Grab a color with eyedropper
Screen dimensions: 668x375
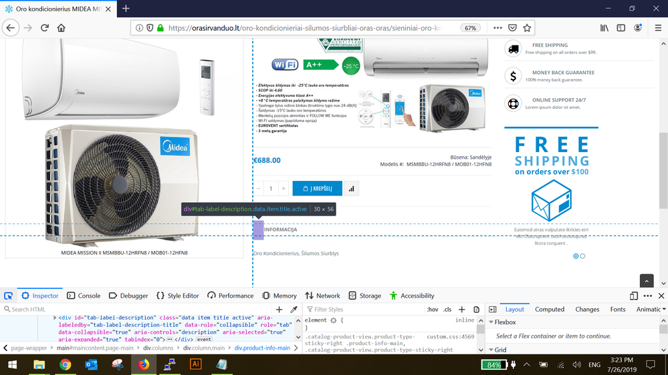click(x=294, y=310)
